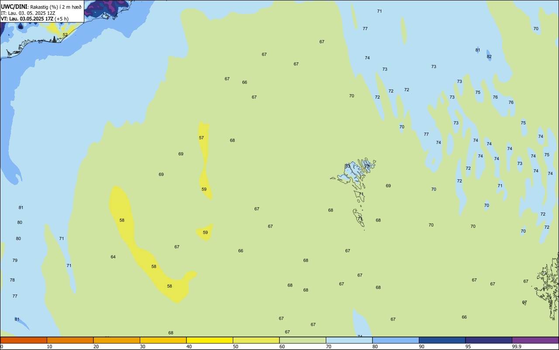Pick the 90–95 dark blue legend swatch
This screenshot has height=350, width=559.
point(442,340)
